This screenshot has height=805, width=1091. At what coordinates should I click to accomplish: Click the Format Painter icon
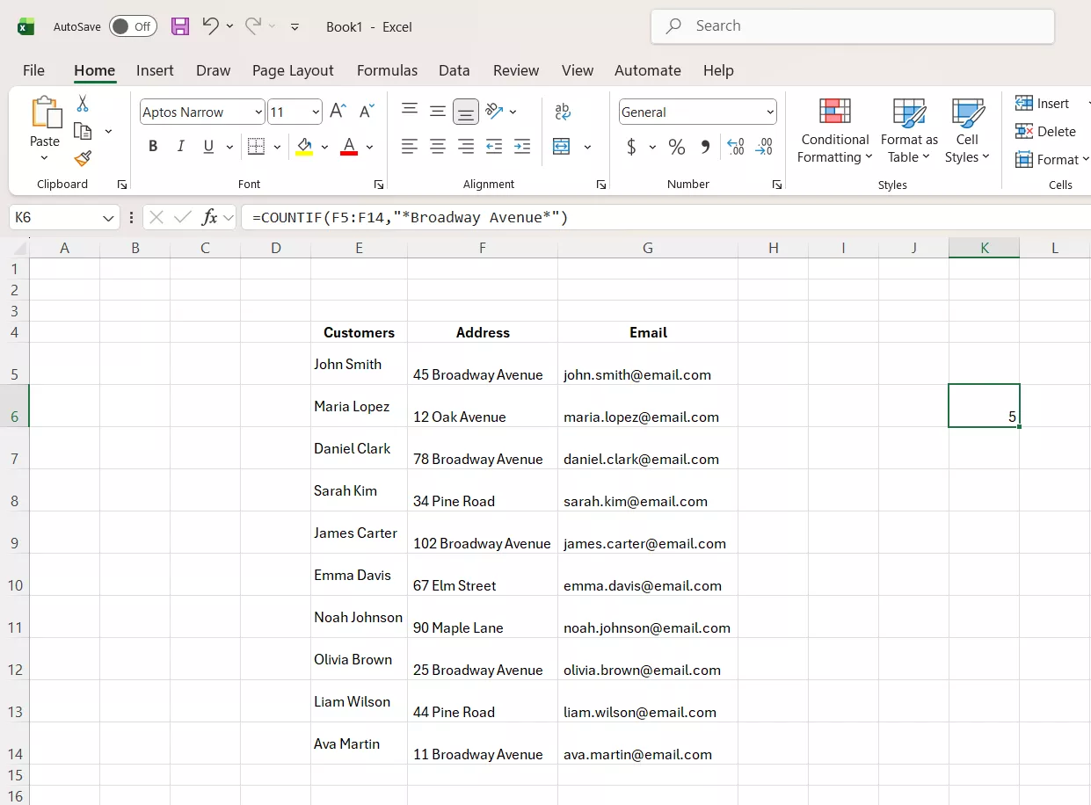(x=82, y=159)
